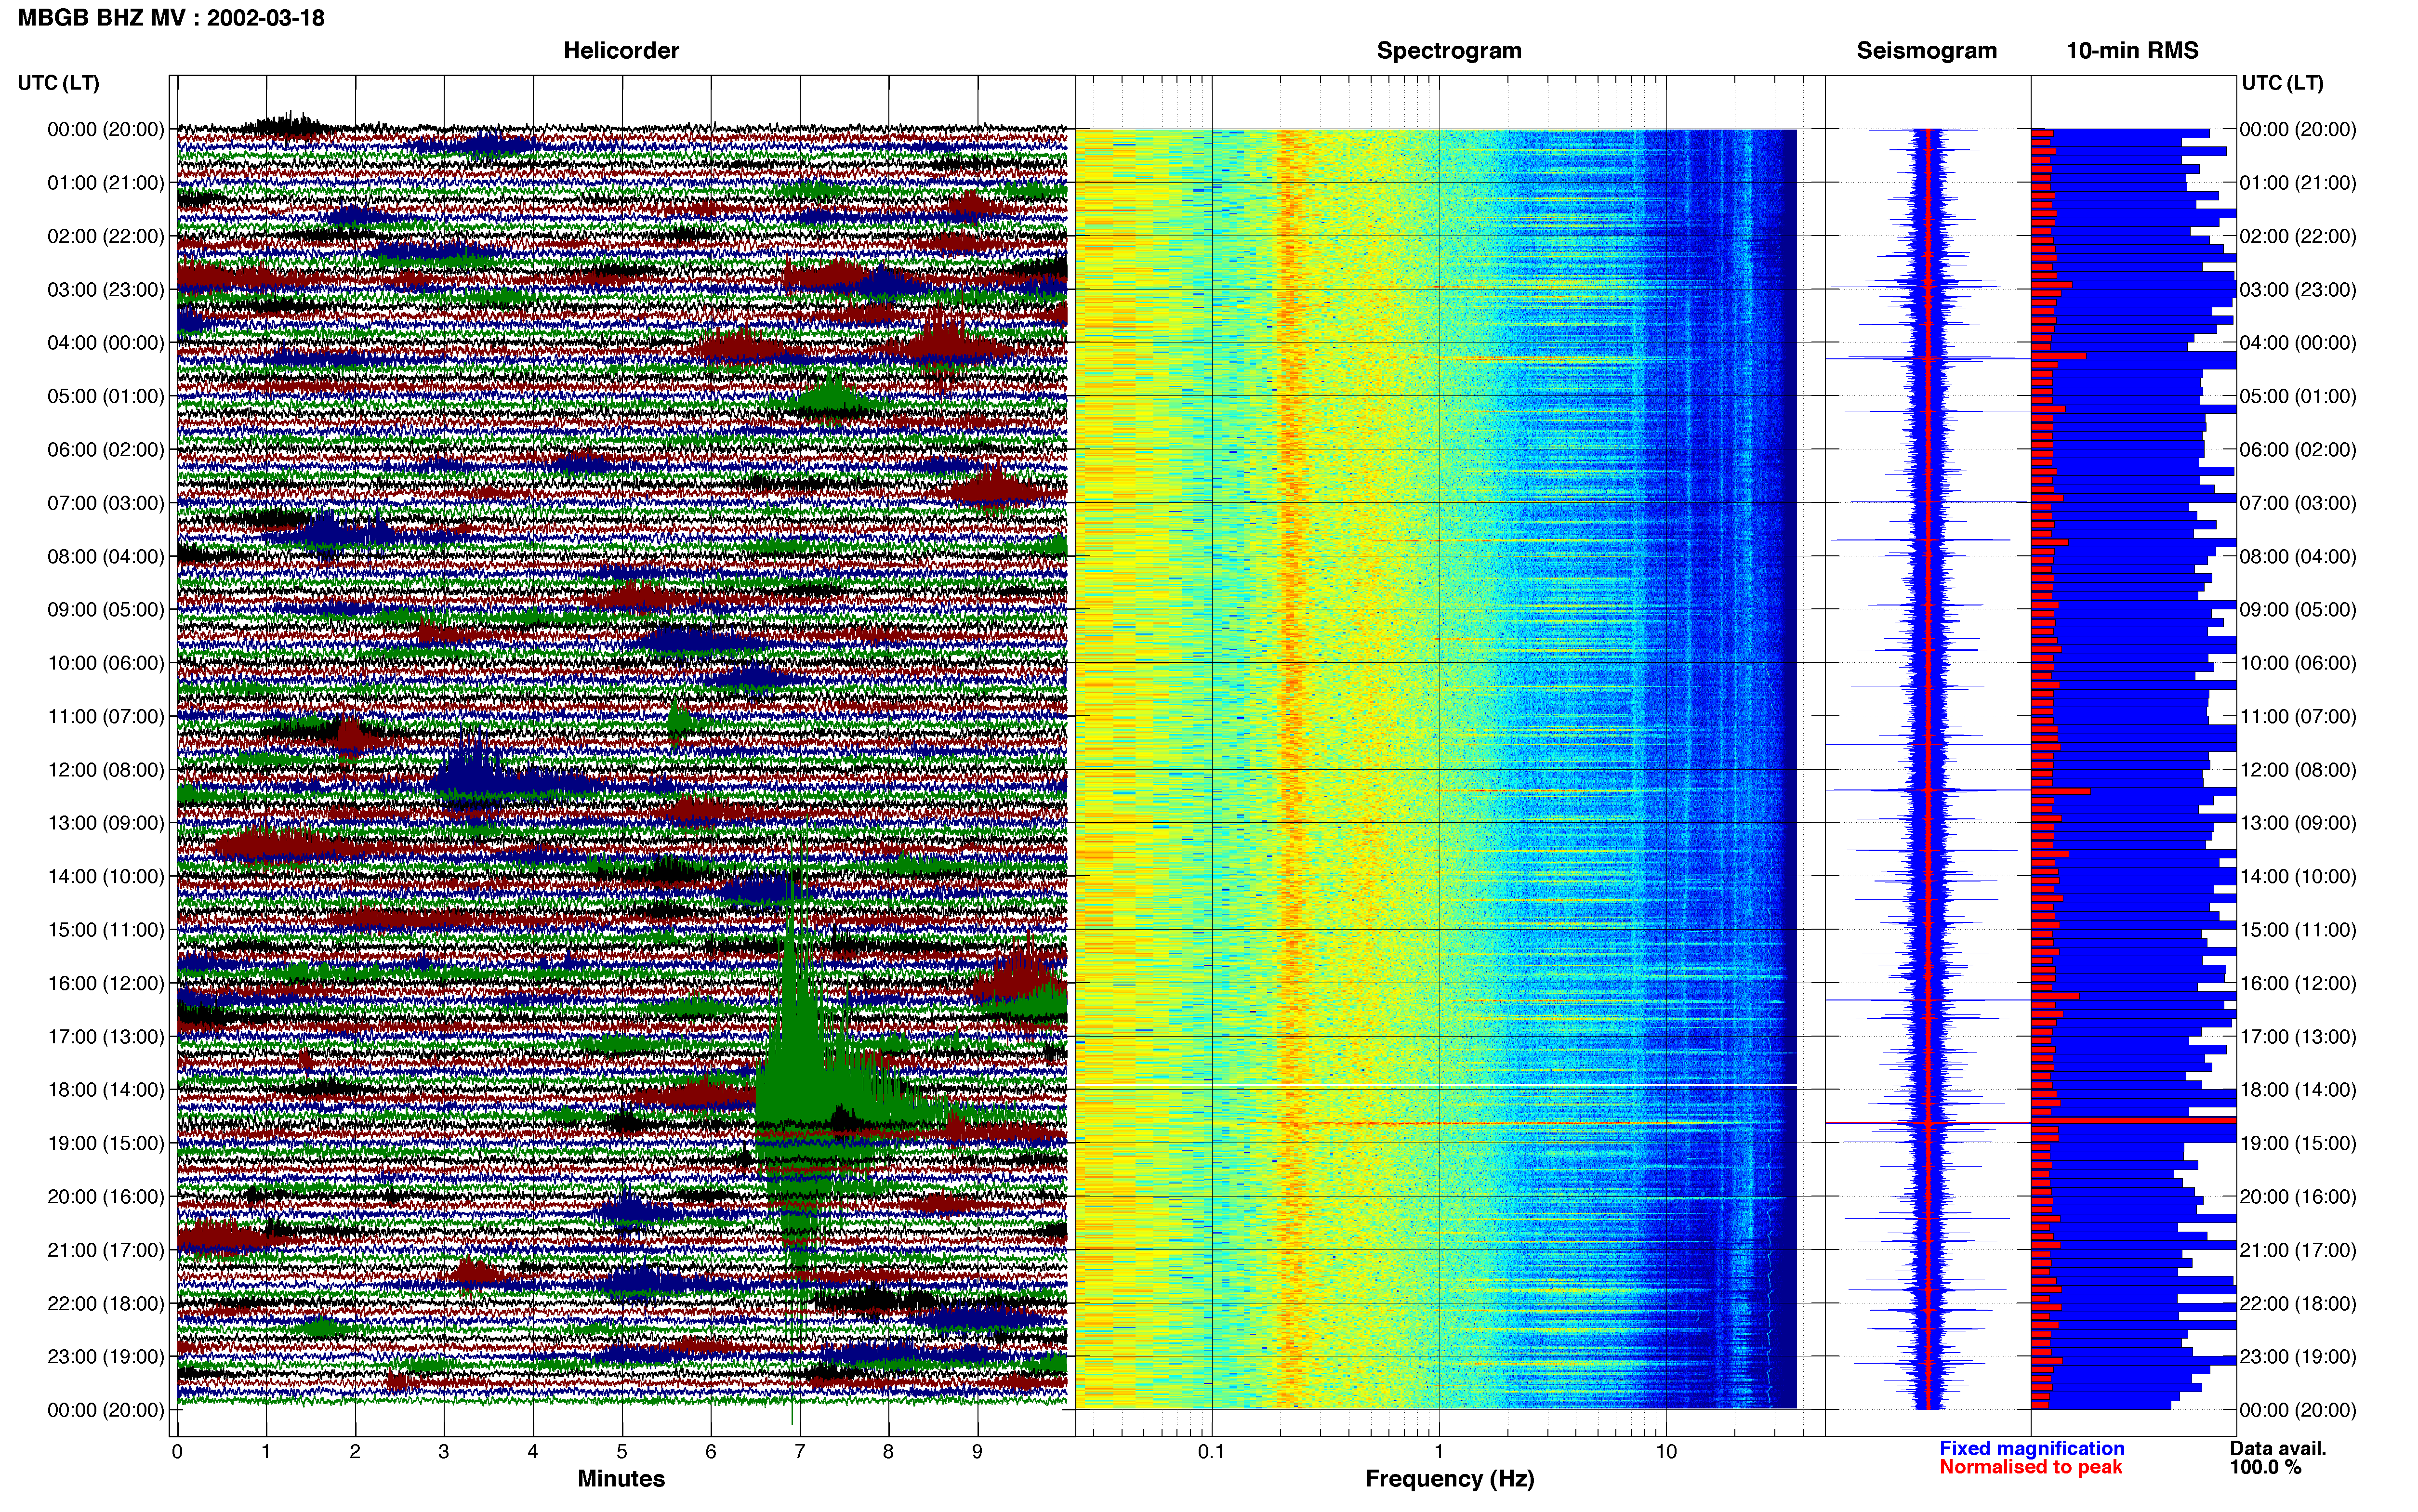Image resolution: width=2418 pixels, height=1512 pixels.
Task: Click right time label '09:00 (05:00)'
Action: coord(2298,610)
